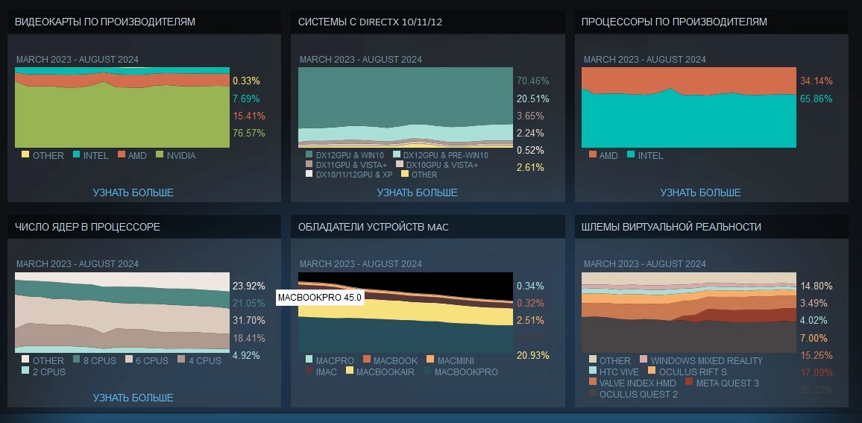Click the teal Intel area of the processors chart
Image resolution: width=862 pixels, height=423 pixels.
tap(688, 121)
